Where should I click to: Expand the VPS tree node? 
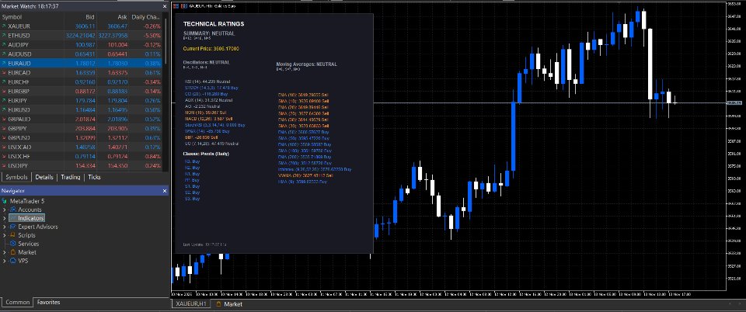click(x=5, y=261)
